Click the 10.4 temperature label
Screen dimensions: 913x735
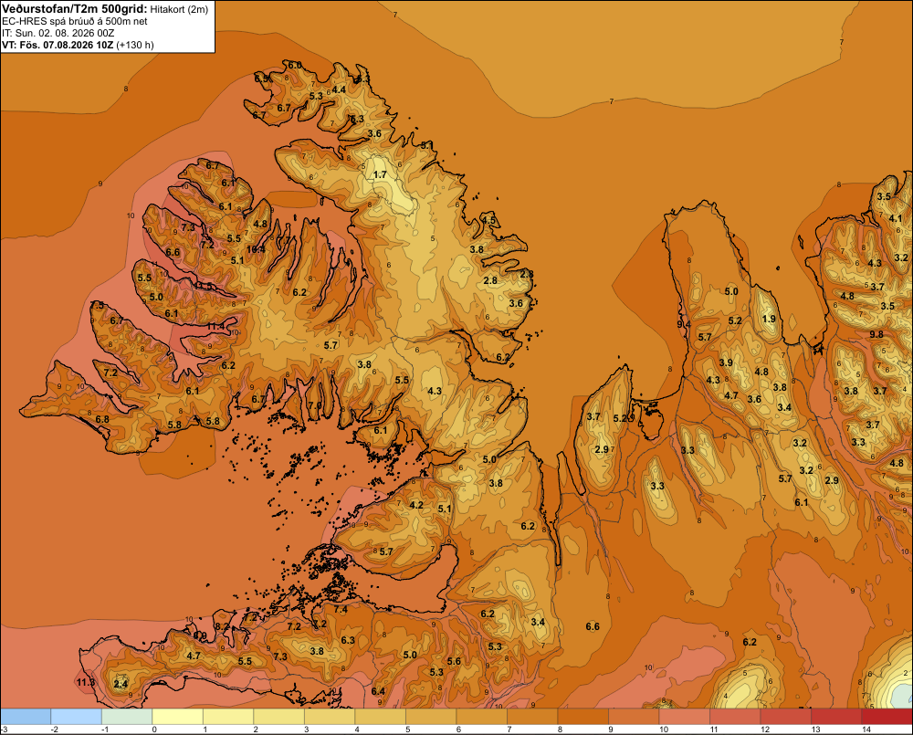tap(256, 249)
